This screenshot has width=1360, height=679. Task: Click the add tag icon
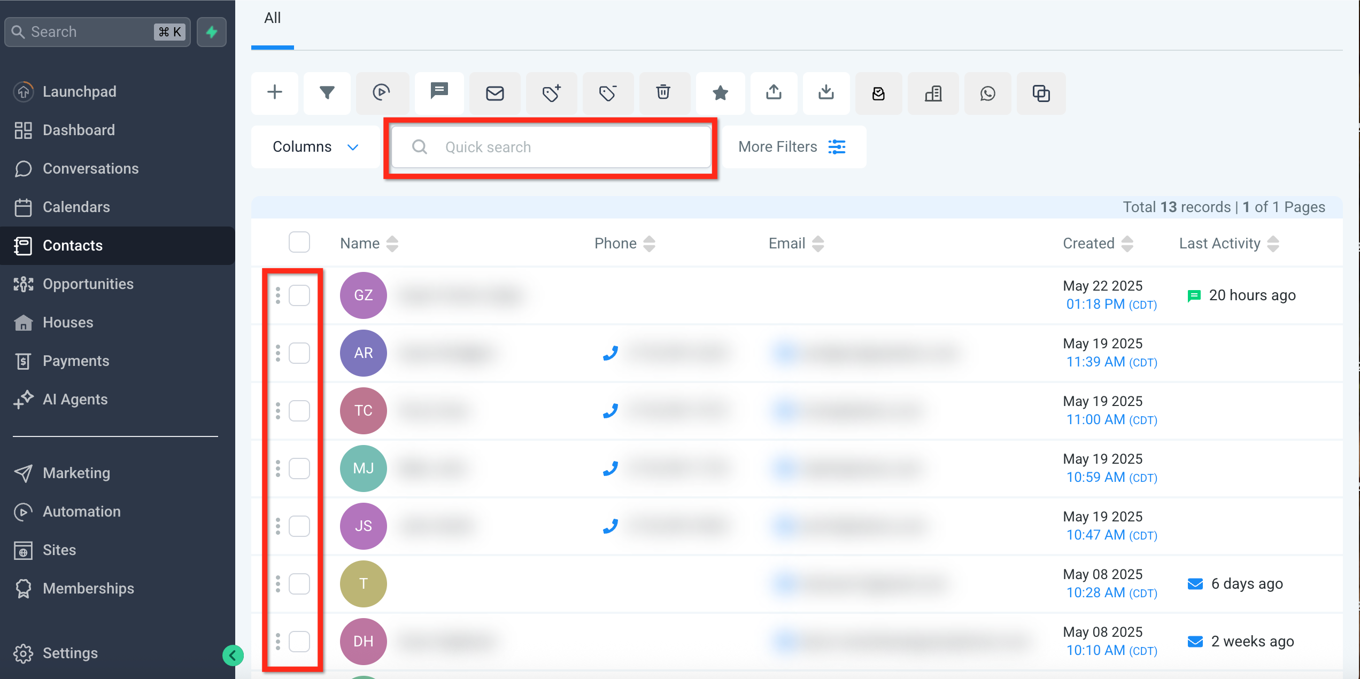pos(551,93)
